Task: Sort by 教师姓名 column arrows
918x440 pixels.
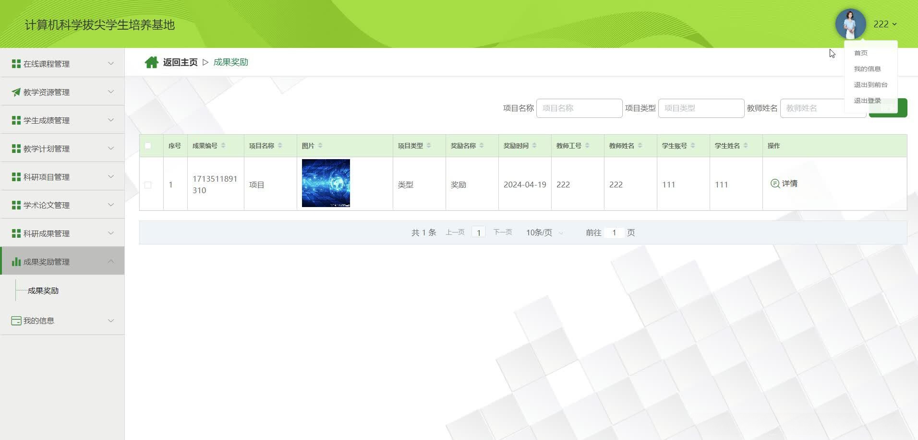Action: tap(640, 146)
